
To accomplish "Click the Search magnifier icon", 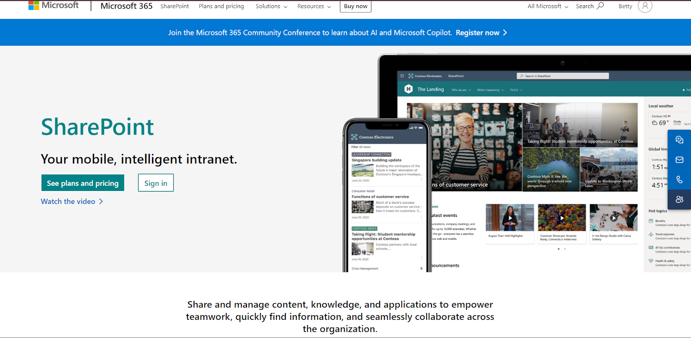I will (x=600, y=6).
